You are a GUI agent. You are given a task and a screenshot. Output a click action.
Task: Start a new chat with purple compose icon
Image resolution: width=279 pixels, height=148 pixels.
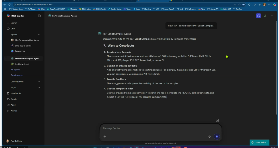point(259,16)
